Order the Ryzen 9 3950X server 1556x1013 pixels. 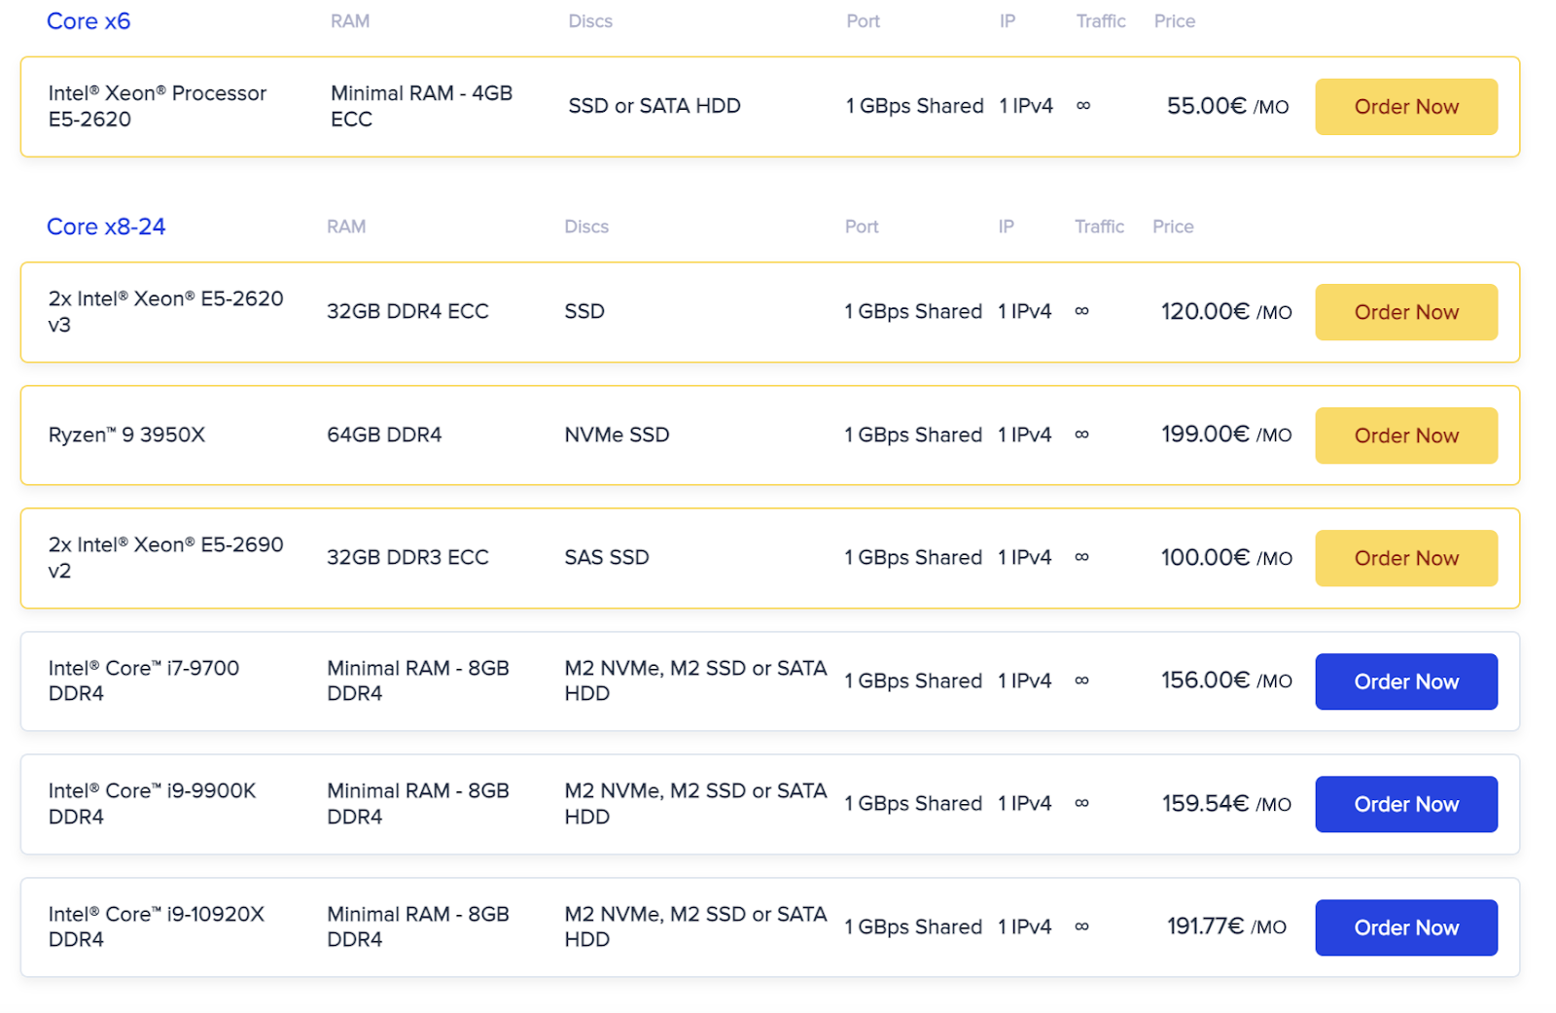(x=1405, y=436)
